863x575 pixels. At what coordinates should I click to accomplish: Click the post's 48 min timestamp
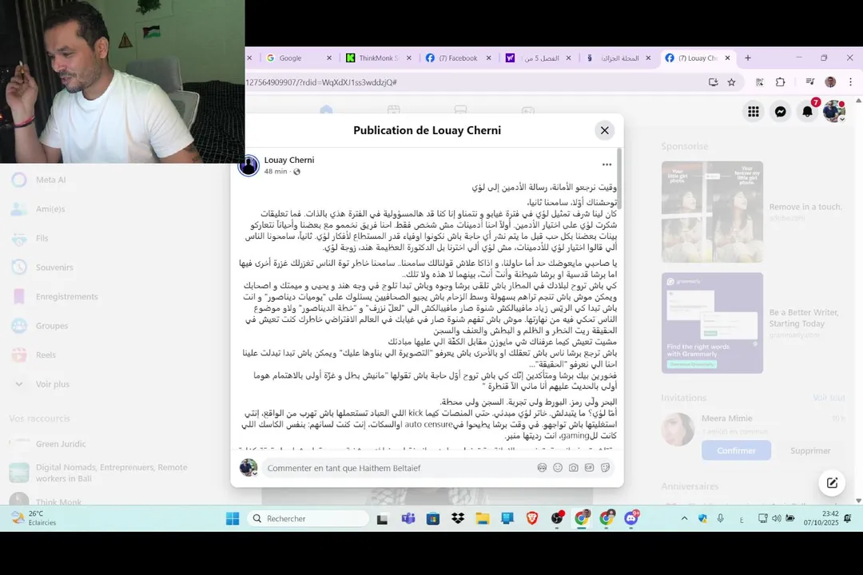click(275, 171)
